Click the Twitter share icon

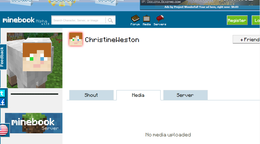(3, 93)
